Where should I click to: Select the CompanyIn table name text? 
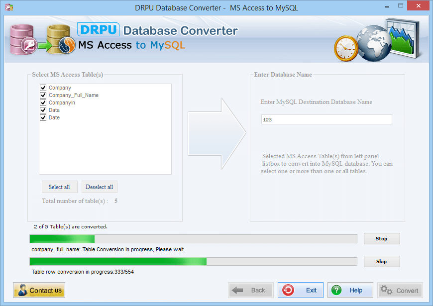[62, 102]
